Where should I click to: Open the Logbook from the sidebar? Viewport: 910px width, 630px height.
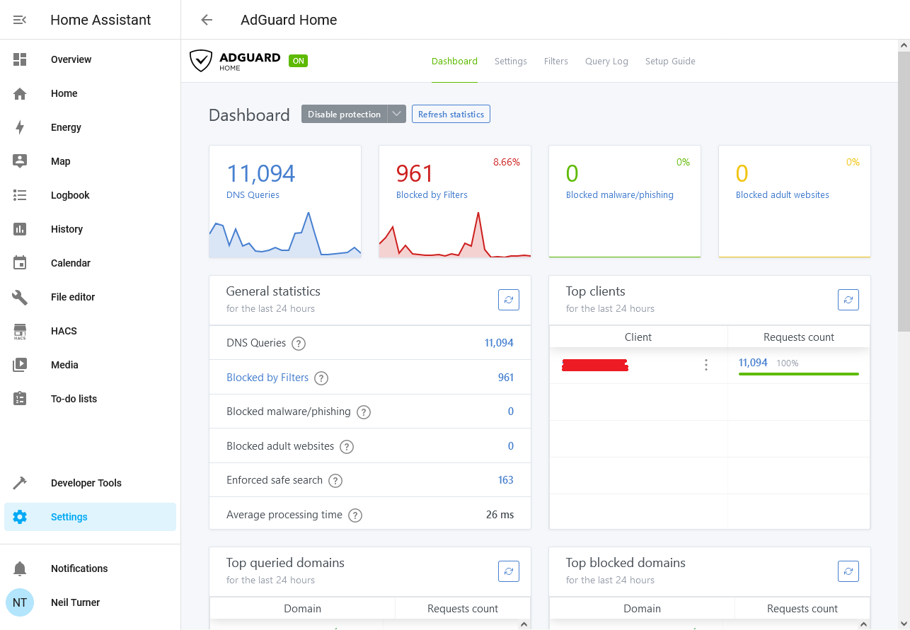(70, 195)
